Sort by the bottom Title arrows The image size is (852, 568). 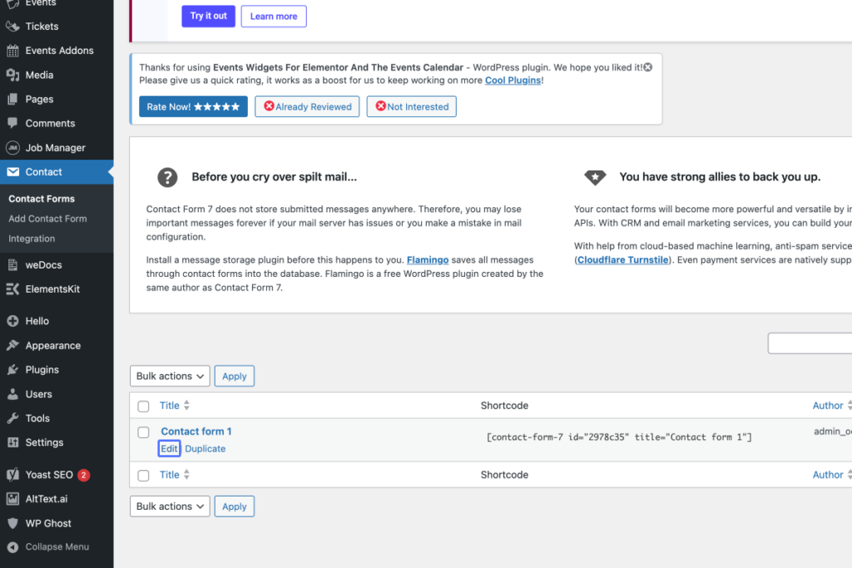pyautogui.click(x=186, y=475)
